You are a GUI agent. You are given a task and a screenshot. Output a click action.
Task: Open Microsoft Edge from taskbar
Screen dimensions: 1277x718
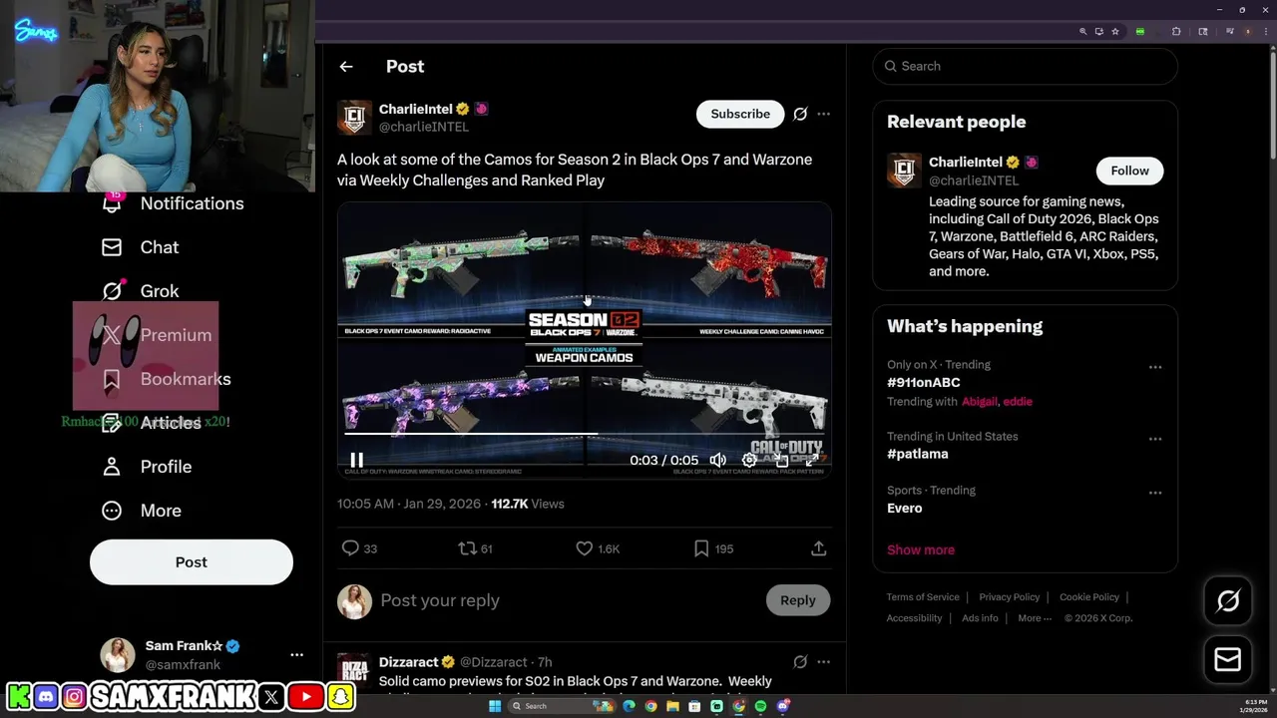coord(629,706)
